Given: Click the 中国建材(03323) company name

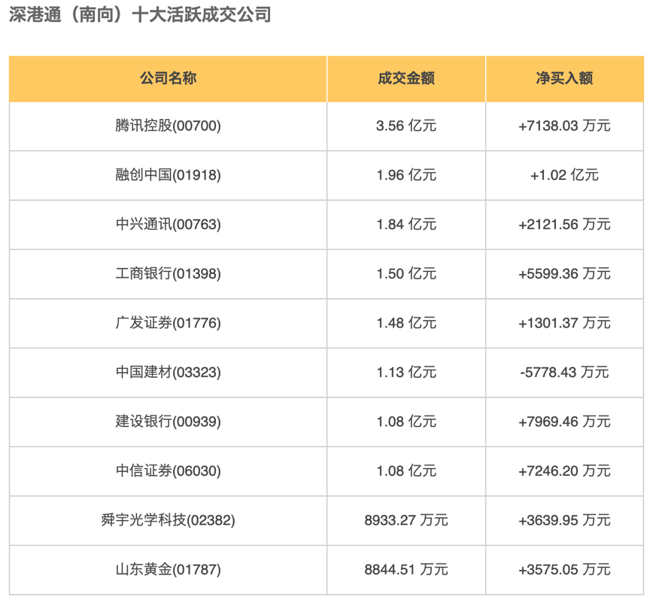Looking at the screenshot, I should (168, 372).
